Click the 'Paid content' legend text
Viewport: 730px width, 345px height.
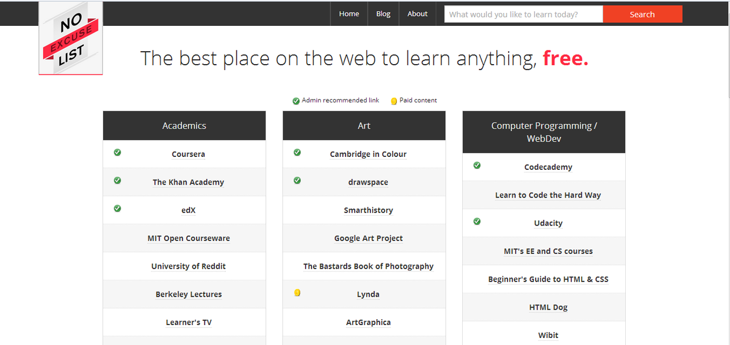coord(418,101)
